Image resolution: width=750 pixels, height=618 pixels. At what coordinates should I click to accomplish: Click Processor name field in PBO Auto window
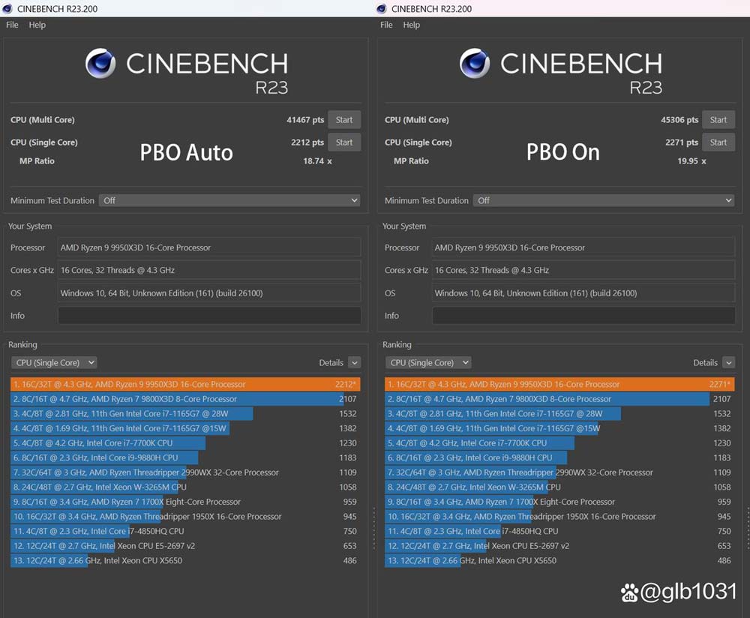209,247
